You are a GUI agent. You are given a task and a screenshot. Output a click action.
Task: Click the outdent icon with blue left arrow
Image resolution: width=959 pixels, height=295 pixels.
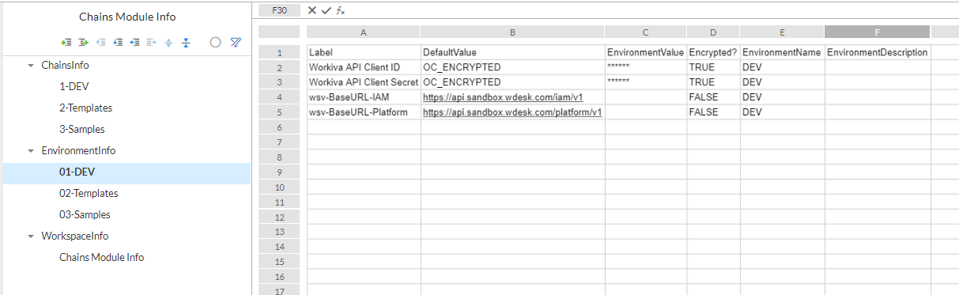(x=135, y=43)
